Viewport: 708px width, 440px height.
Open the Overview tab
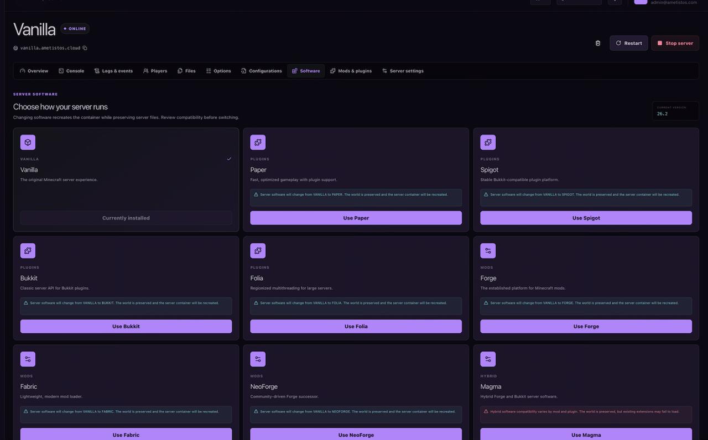[34, 71]
